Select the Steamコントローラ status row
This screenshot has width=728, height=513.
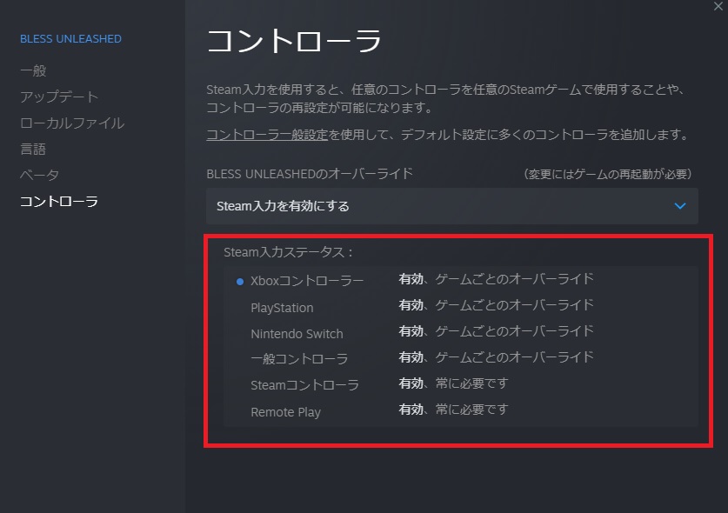(x=461, y=385)
